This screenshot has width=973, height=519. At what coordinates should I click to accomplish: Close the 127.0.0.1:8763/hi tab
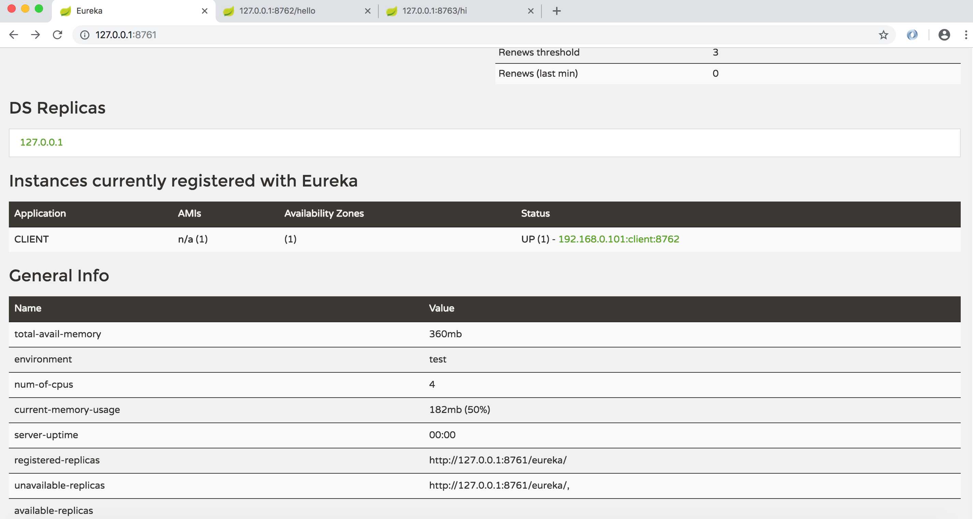[x=530, y=11]
